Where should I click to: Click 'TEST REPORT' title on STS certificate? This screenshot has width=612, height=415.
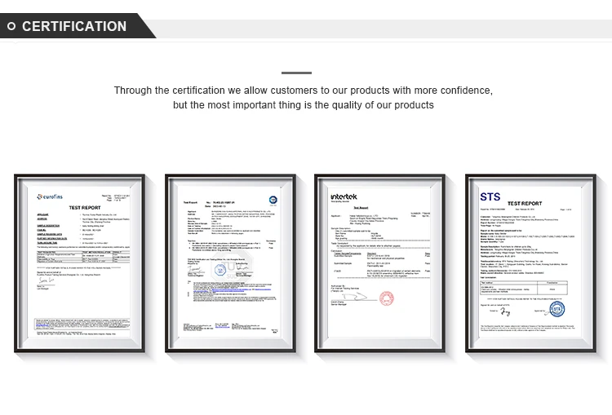click(x=525, y=203)
